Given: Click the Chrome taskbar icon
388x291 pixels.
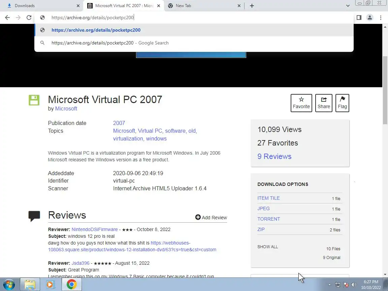Looking at the screenshot, I should (x=71, y=285).
